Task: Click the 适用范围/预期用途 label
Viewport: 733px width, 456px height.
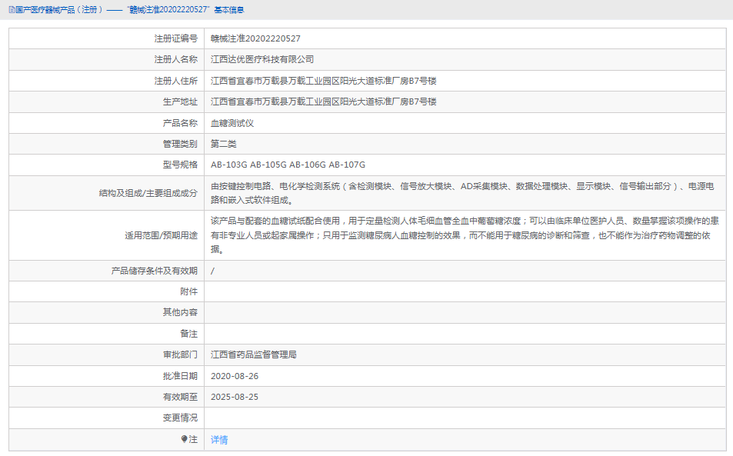Action: (161, 235)
